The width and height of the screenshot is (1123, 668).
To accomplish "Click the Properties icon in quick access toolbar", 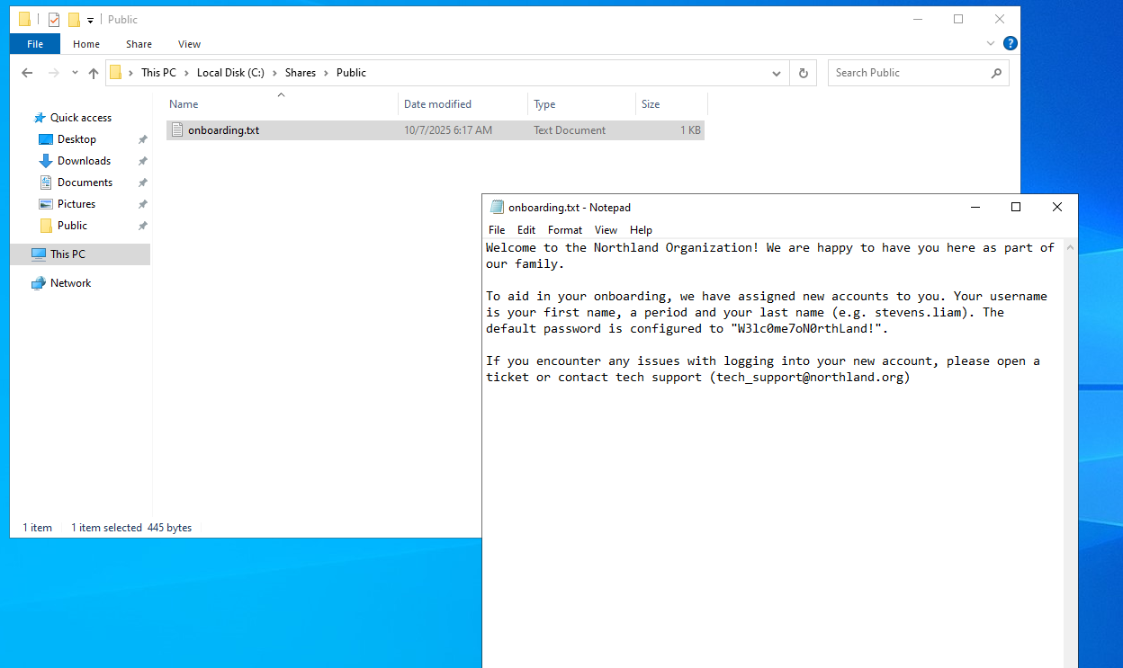I will [54, 19].
